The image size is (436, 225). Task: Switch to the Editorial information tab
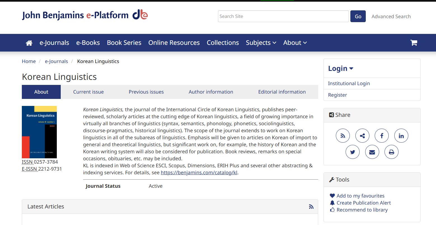[282, 92]
